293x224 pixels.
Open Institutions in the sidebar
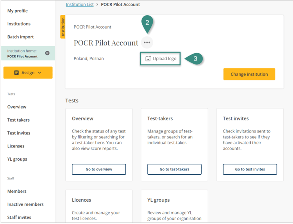[19, 24]
